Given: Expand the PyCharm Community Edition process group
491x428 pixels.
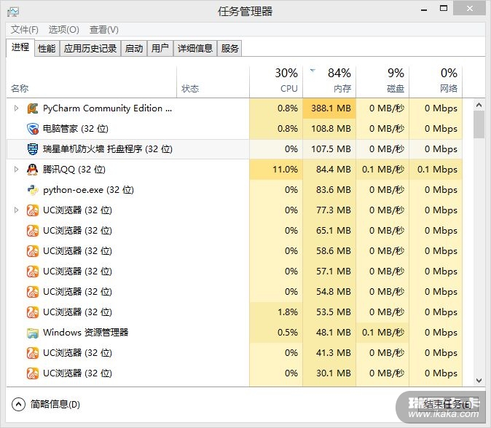Looking at the screenshot, I should [16, 108].
